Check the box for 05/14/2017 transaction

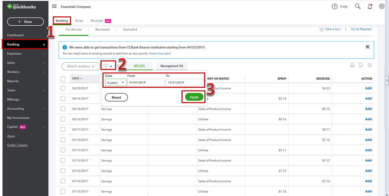(63, 99)
